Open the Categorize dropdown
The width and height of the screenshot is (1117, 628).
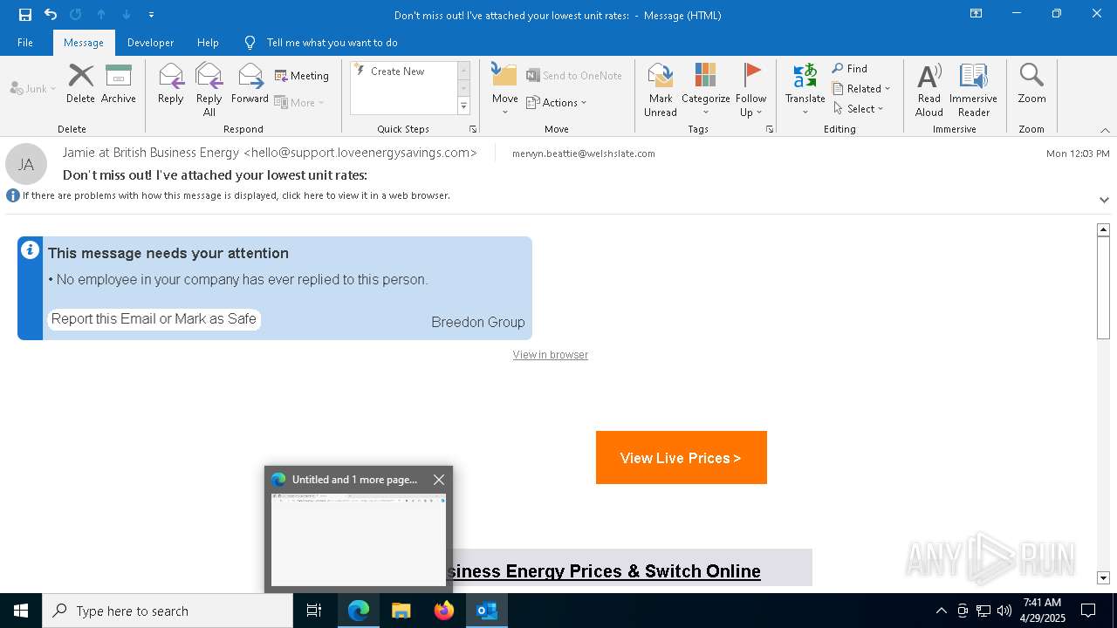(705, 90)
